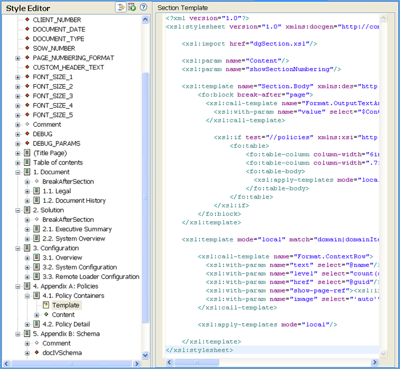400x369 pixels.
Task: Click the tree horizontal scrollbar left arrow
Action: pos(6,363)
